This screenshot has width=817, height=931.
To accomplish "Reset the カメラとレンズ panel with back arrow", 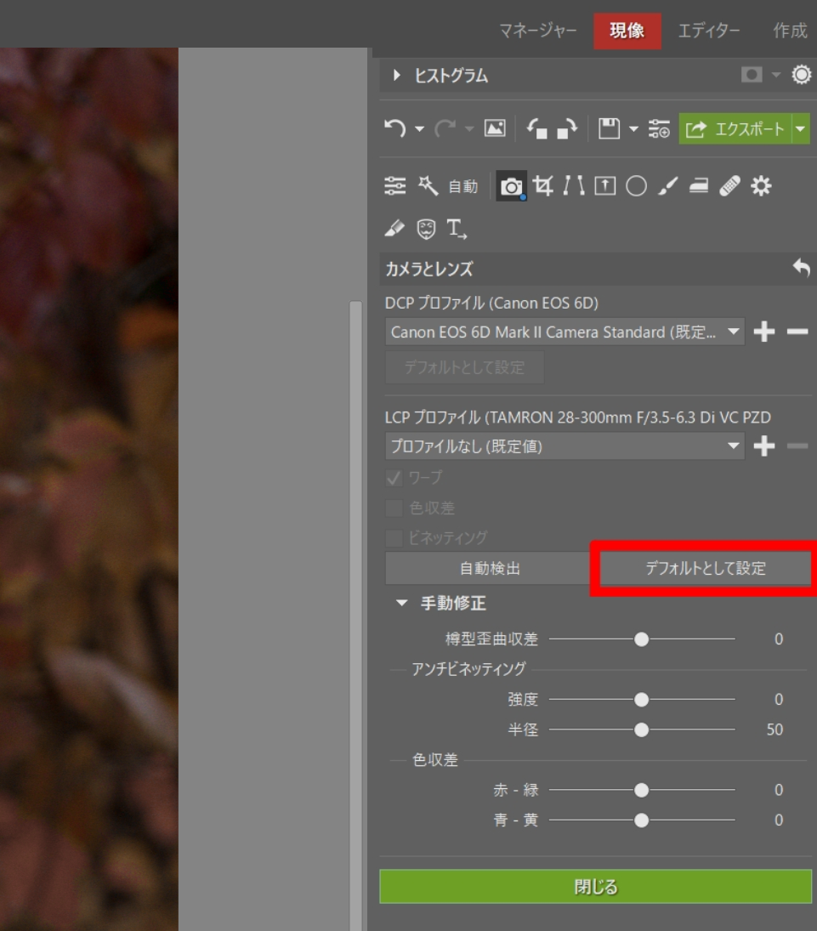I will point(801,268).
